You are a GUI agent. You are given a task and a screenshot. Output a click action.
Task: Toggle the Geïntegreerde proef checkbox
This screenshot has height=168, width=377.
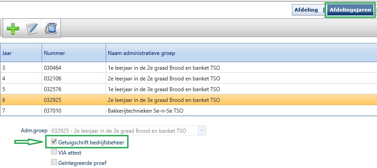point(54,163)
